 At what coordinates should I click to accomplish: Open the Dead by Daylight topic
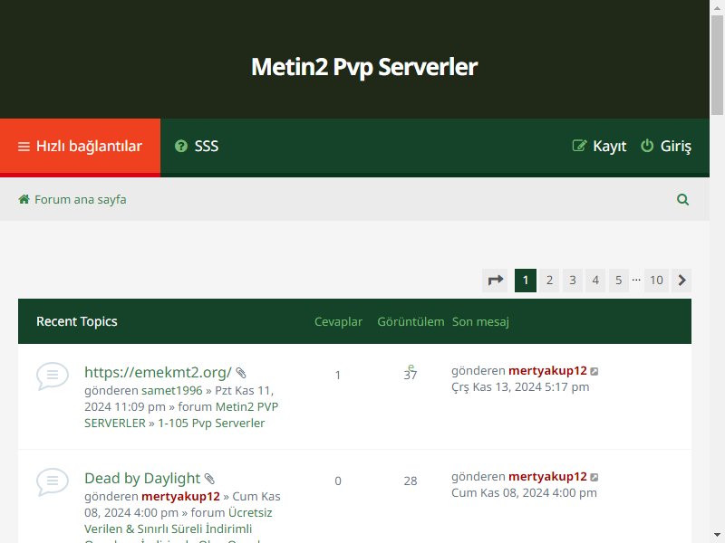pyautogui.click(x=142, y=479)
